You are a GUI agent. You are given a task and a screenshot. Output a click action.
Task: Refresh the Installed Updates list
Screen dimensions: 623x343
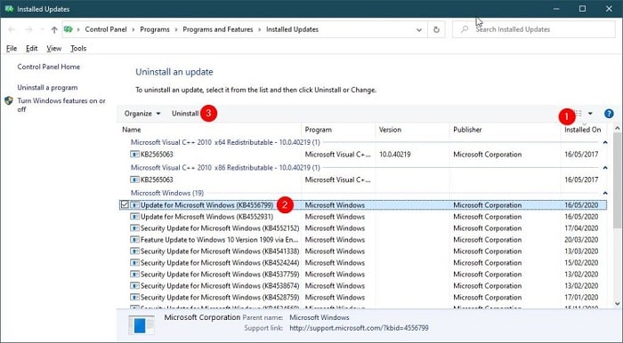coord(436,29)
